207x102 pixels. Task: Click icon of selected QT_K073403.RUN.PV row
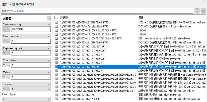56,67
